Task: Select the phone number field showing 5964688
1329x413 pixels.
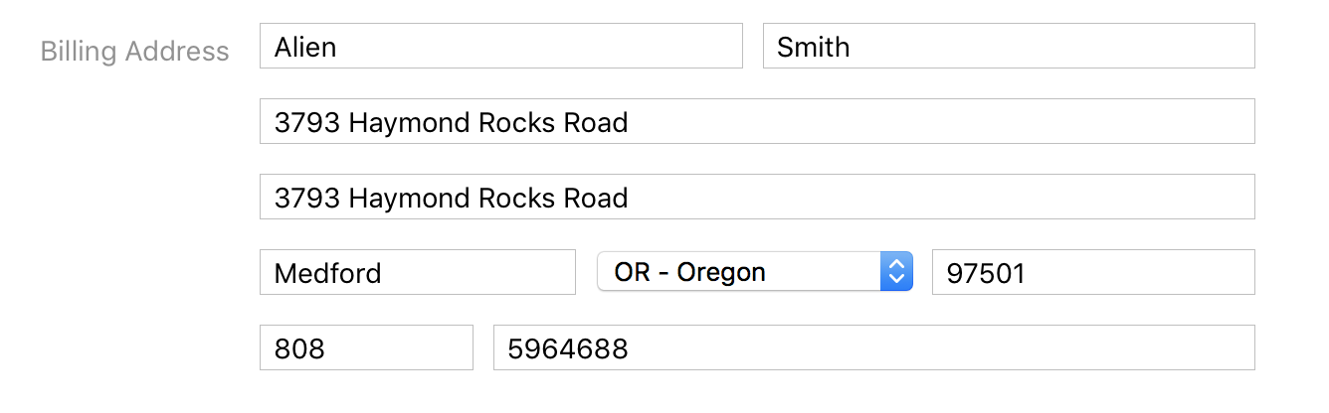Action: point(872,347)
